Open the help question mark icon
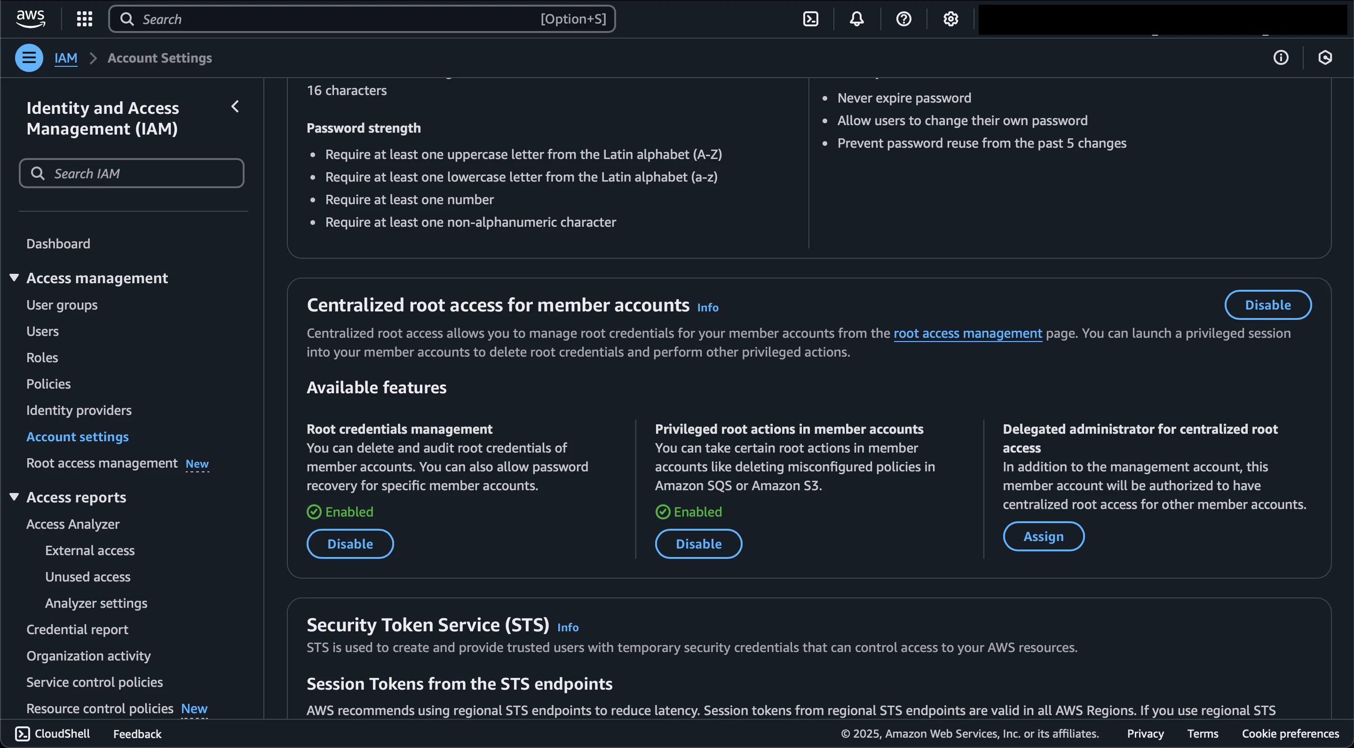 tap(903, 19)
